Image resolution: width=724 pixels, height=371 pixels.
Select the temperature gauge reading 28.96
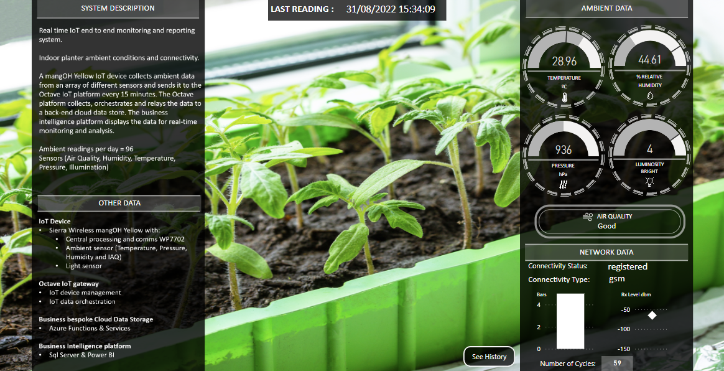(564, 61)
